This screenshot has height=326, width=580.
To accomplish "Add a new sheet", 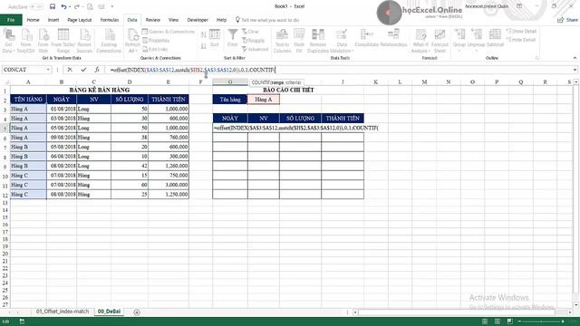I will click(137, 312).
